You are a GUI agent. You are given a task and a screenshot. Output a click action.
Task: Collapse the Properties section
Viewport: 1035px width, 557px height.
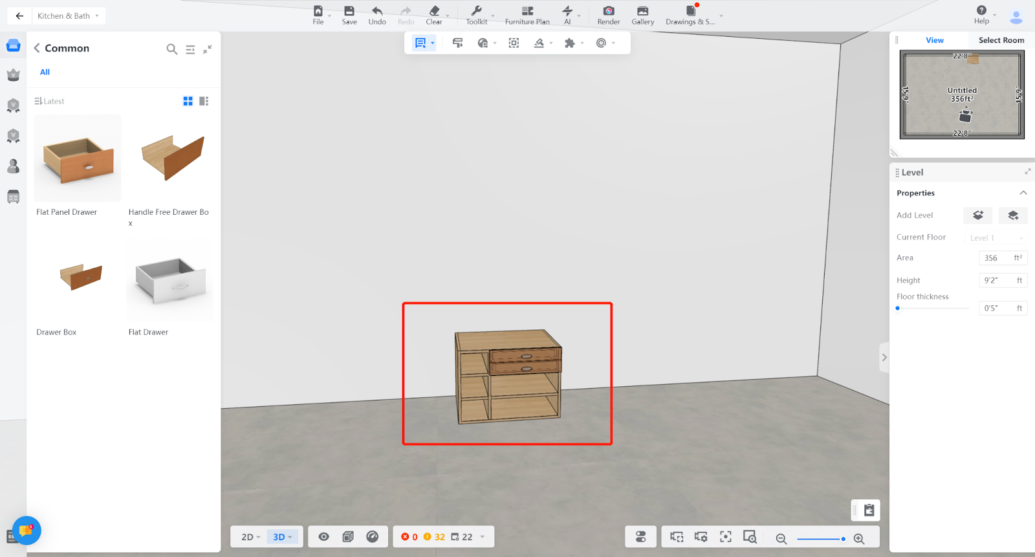(x=1023, y=193)
